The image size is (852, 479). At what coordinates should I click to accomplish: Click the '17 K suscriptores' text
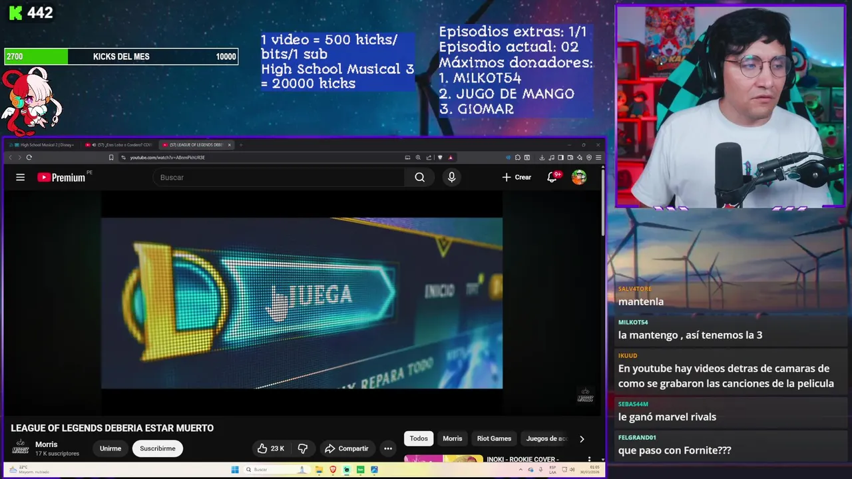(x=57, y=454)
